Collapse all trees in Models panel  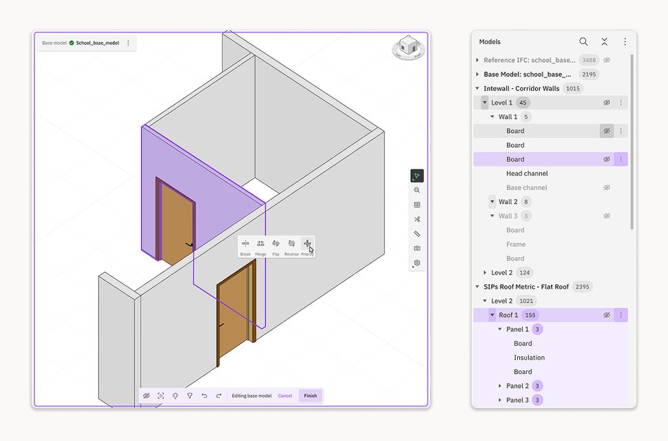pos(604,41)
